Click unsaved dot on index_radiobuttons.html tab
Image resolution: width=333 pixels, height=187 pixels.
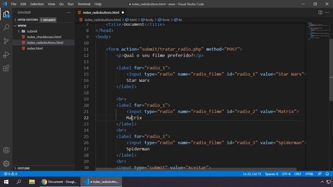click(x=123, y=12)
